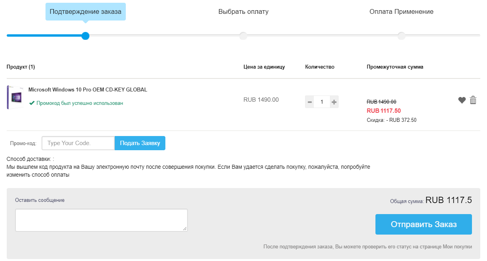This screenshot has width=487, height=261.
Task: Add product to wishlist with heart icon
Action: pos(462,101)
